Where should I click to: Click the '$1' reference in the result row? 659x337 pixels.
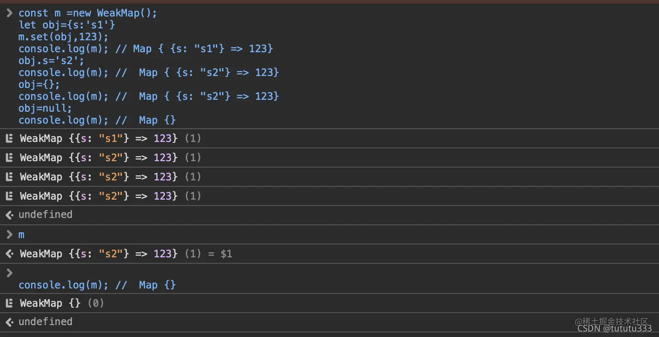(x=226, y=254)
